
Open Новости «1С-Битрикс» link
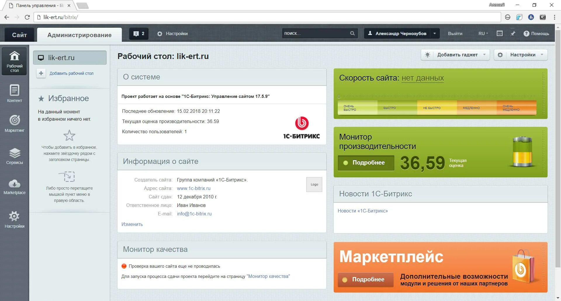coord(363,211)
